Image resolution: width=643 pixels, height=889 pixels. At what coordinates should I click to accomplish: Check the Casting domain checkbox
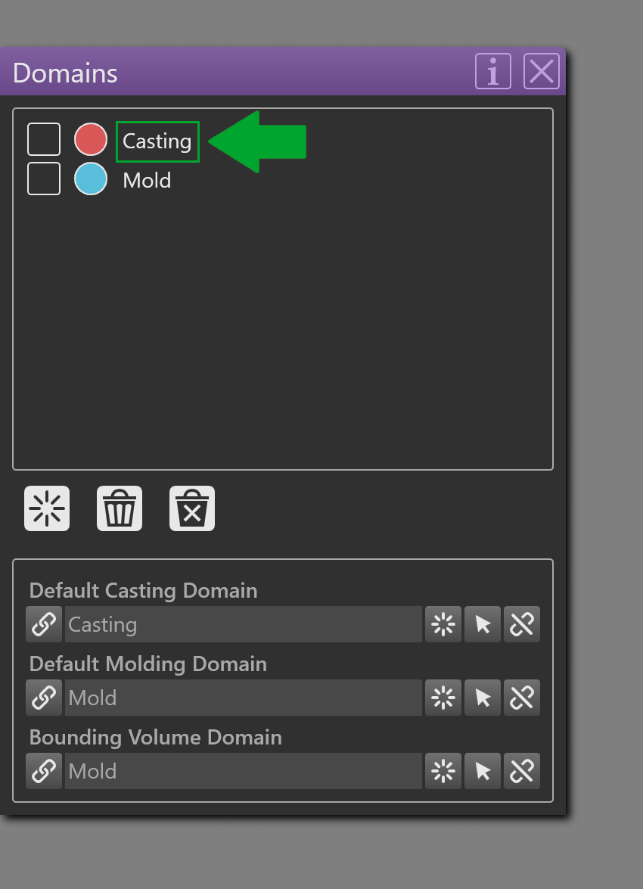click(44, 139)
